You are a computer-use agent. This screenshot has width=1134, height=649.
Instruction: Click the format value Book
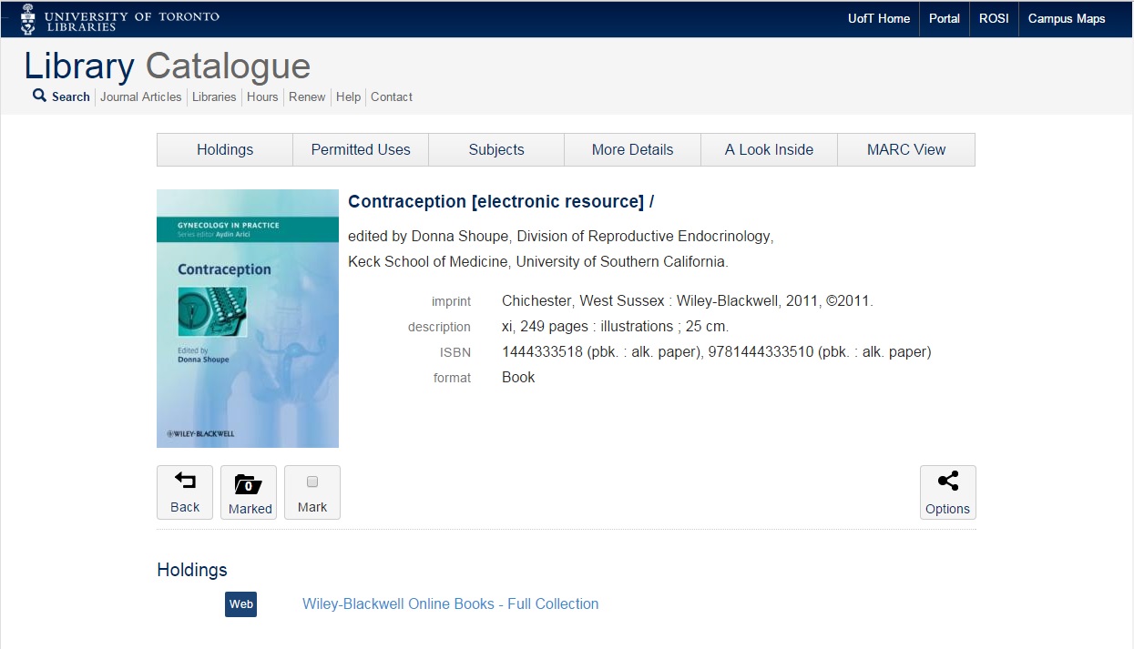click(x=518, y=378)
